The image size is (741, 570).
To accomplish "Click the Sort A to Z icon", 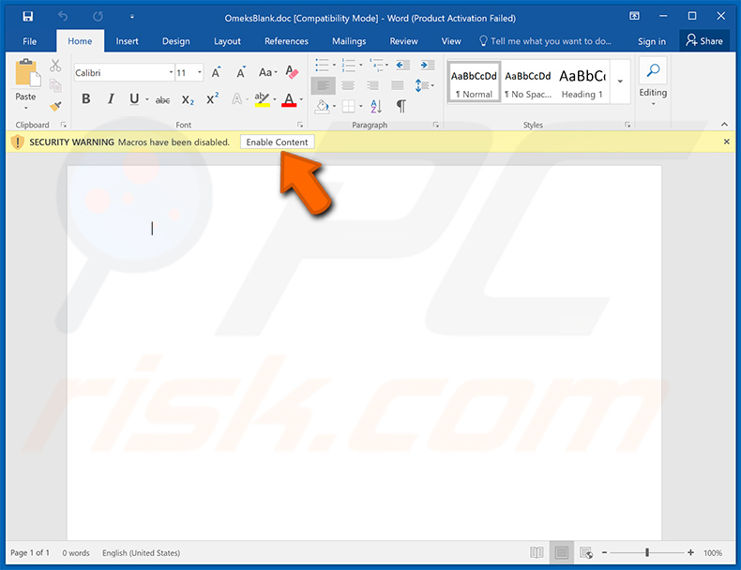I will (376, 106).
